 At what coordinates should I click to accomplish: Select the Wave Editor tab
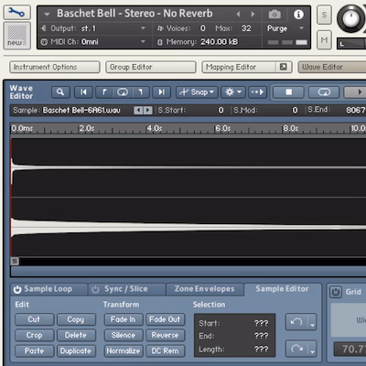(x=332, y=67)
